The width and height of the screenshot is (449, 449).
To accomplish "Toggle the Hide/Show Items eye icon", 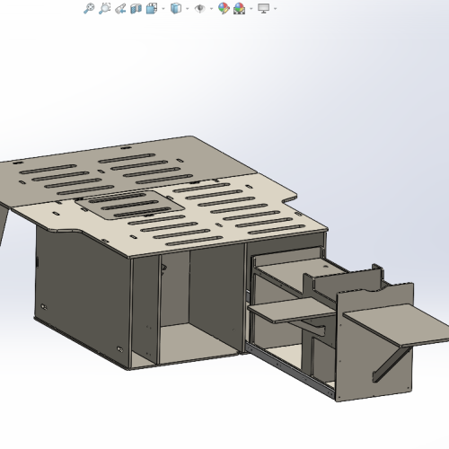I will pyautogui.click(x=200, y=8).
